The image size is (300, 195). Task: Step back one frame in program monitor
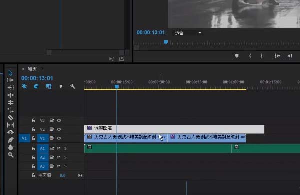[x=289, y=56]
